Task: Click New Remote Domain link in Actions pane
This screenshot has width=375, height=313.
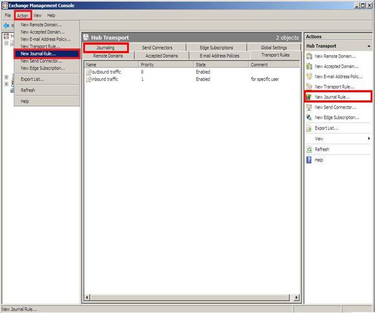Action: coord(335,56)
